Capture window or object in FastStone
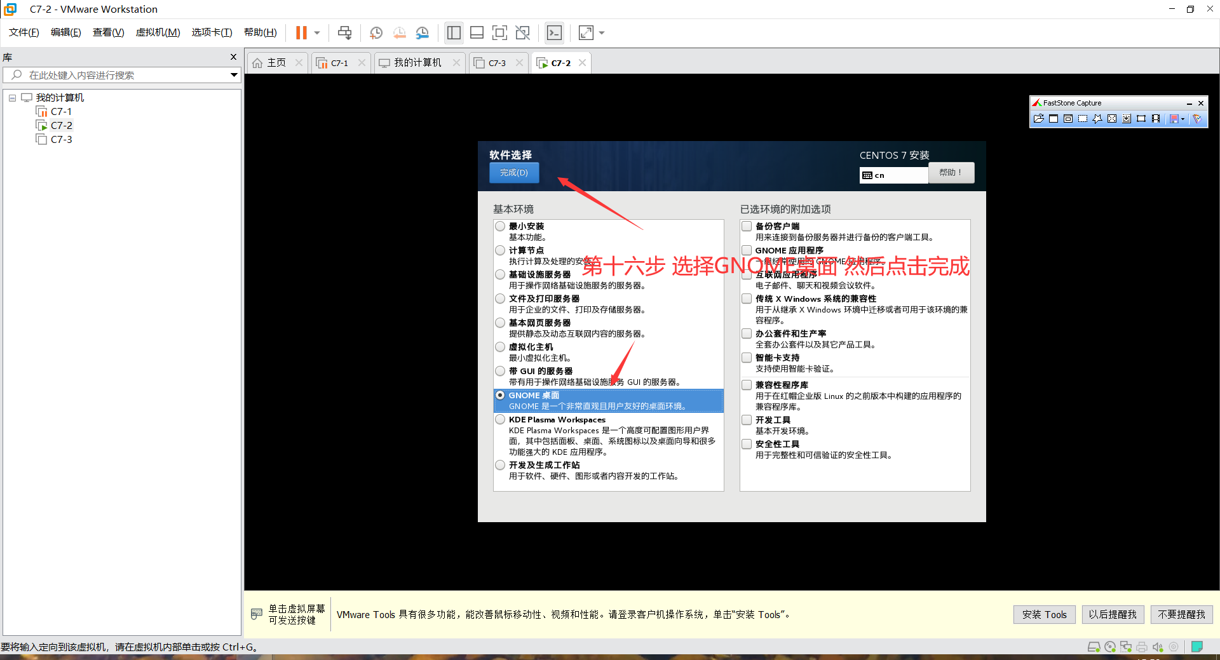This screenshot has width=1220, height=660. (x=1068, y=119)
